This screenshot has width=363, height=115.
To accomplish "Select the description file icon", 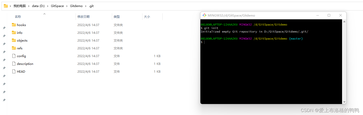I will (14, 64).
